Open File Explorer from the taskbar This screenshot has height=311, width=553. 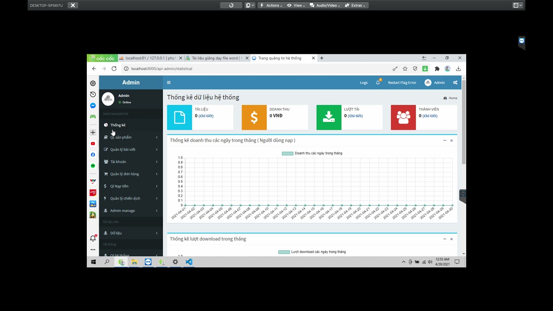(x=134, y=262)
